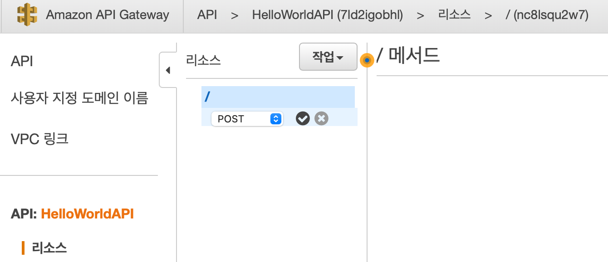This screenshot has width=608, height=262.
Task: Collapse the sidebar with the left triangle arrow
Action: pyautogui.click(x=168, y=70)
